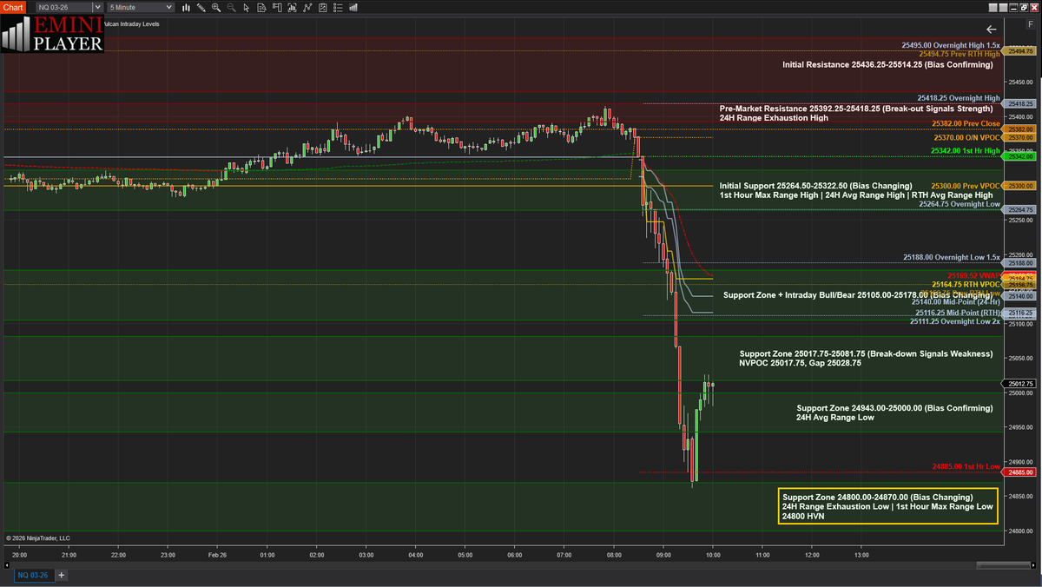The image size is (1042, 587).
Task: Click scrollbar left arrow at bottom
Action: (x=8, y=565)
